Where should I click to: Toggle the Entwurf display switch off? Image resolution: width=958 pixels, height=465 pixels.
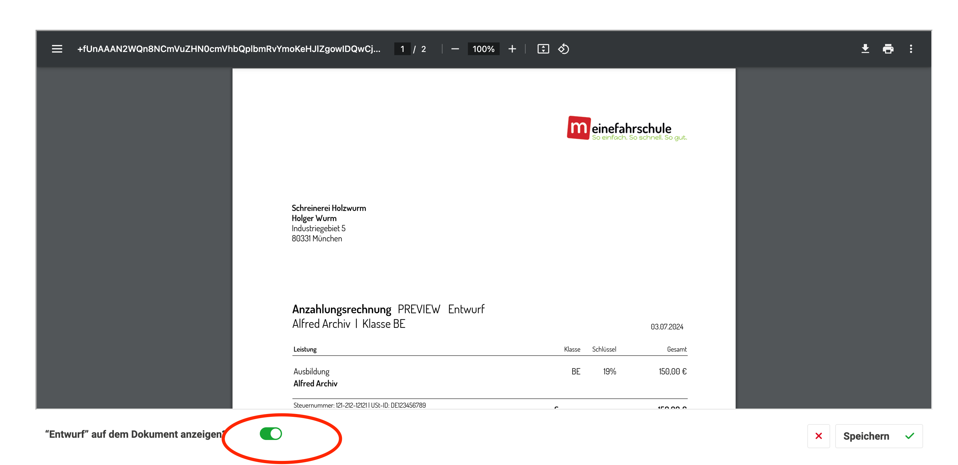[271, 433]
